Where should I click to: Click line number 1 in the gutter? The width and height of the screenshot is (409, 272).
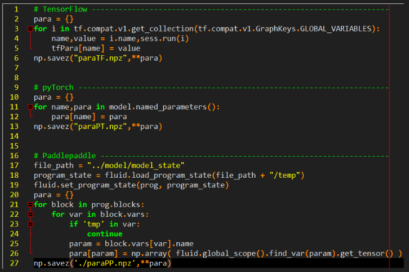click(16, 10)
